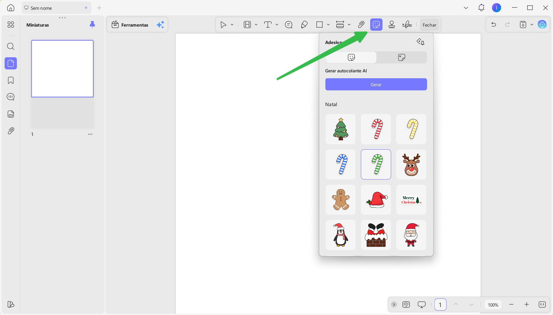The height and width of the screenshot is (315, 553).
Task: Choose the Christmas tree sticker
Action: pos(341,129)
